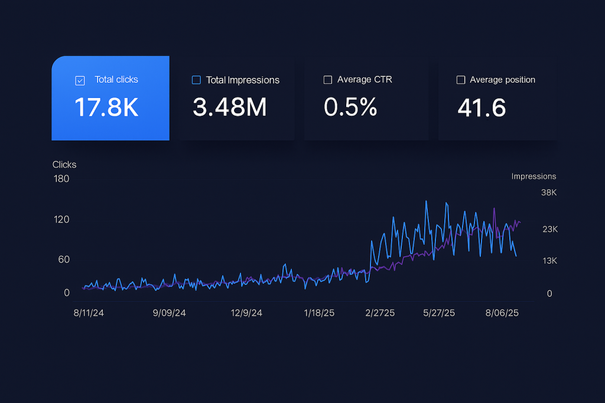Click the 38K impressions axis value
Viewport: 605px width, 403px height.
pyautogui.click(x=548, y=192)
